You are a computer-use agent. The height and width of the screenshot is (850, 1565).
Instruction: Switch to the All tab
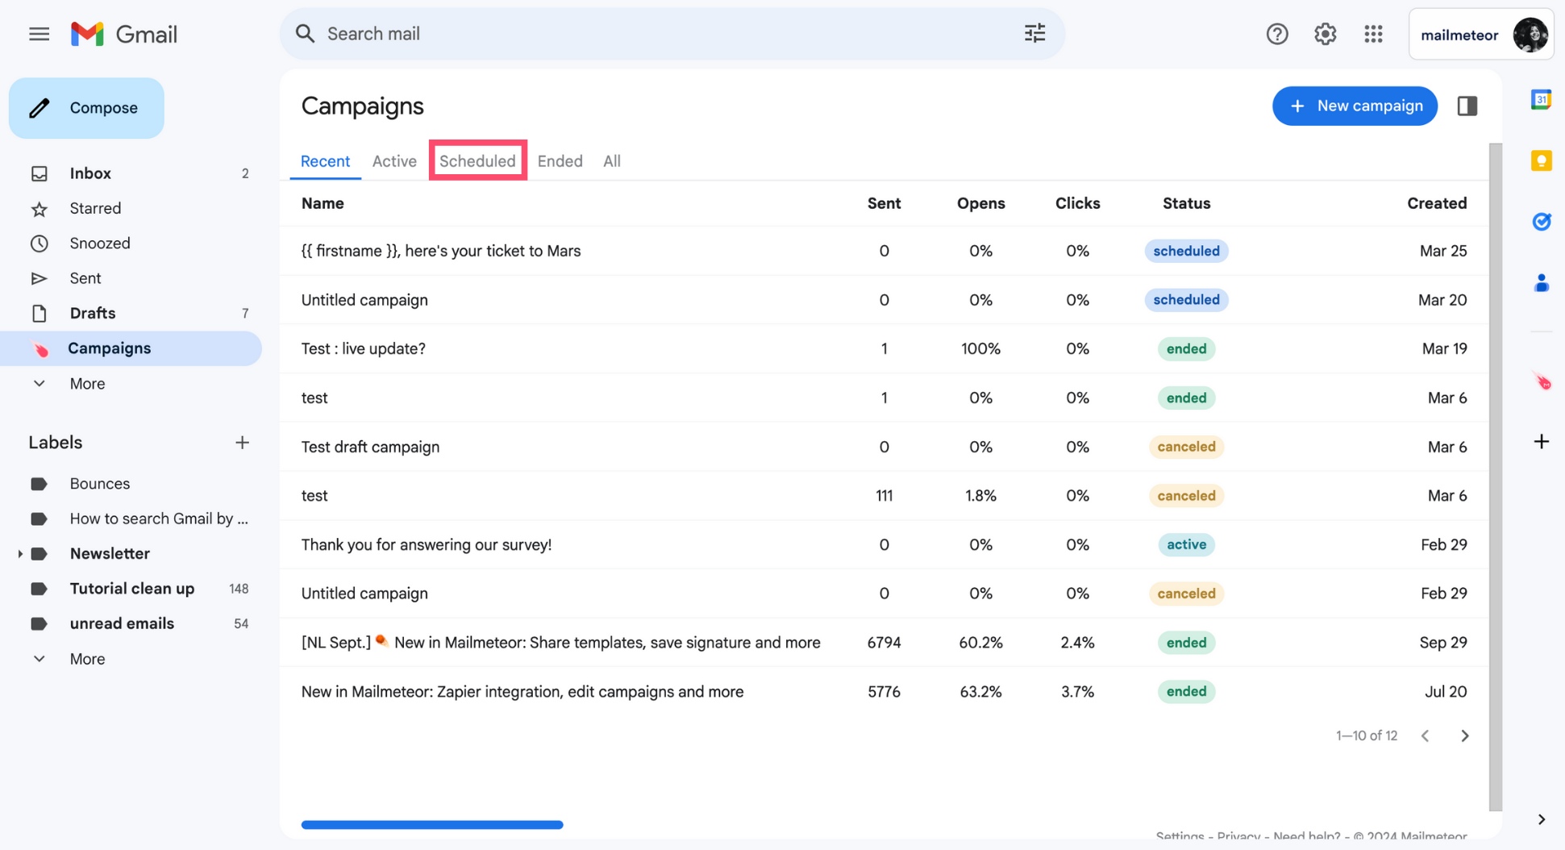tap(612, 161)
